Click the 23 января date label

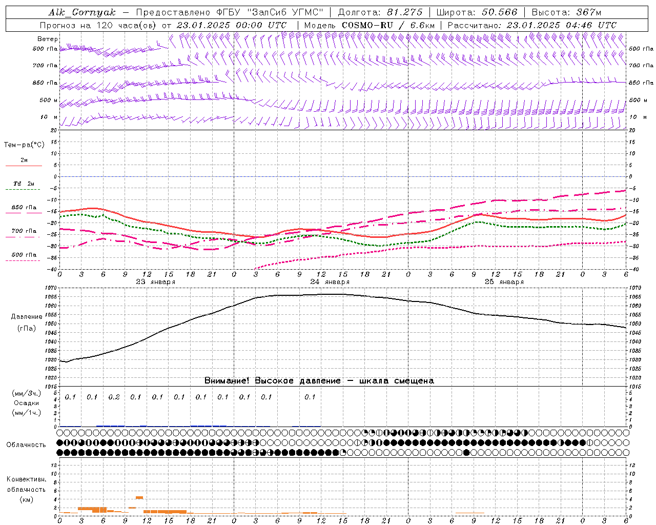[155, 282]
